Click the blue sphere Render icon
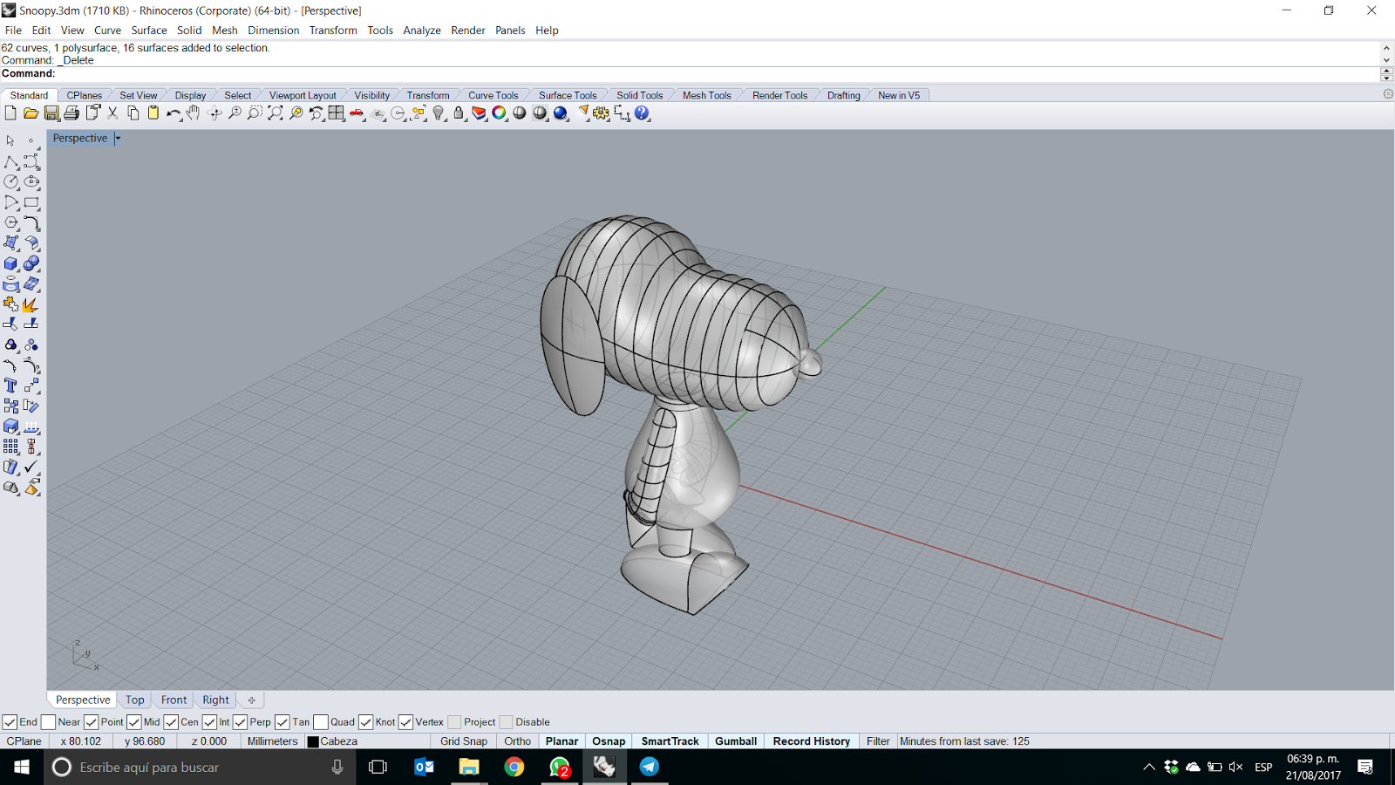The width and height of the screenshot is (1395, 785). [x=561, y=113]
